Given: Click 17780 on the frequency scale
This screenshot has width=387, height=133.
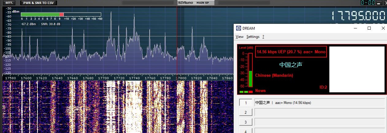Looking at the screenshot, I should [x=165, y=78].
